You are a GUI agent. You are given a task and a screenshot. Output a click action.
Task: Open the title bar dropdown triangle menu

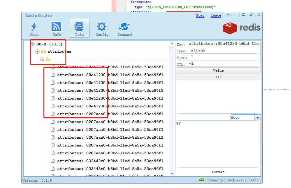point(228,14)
